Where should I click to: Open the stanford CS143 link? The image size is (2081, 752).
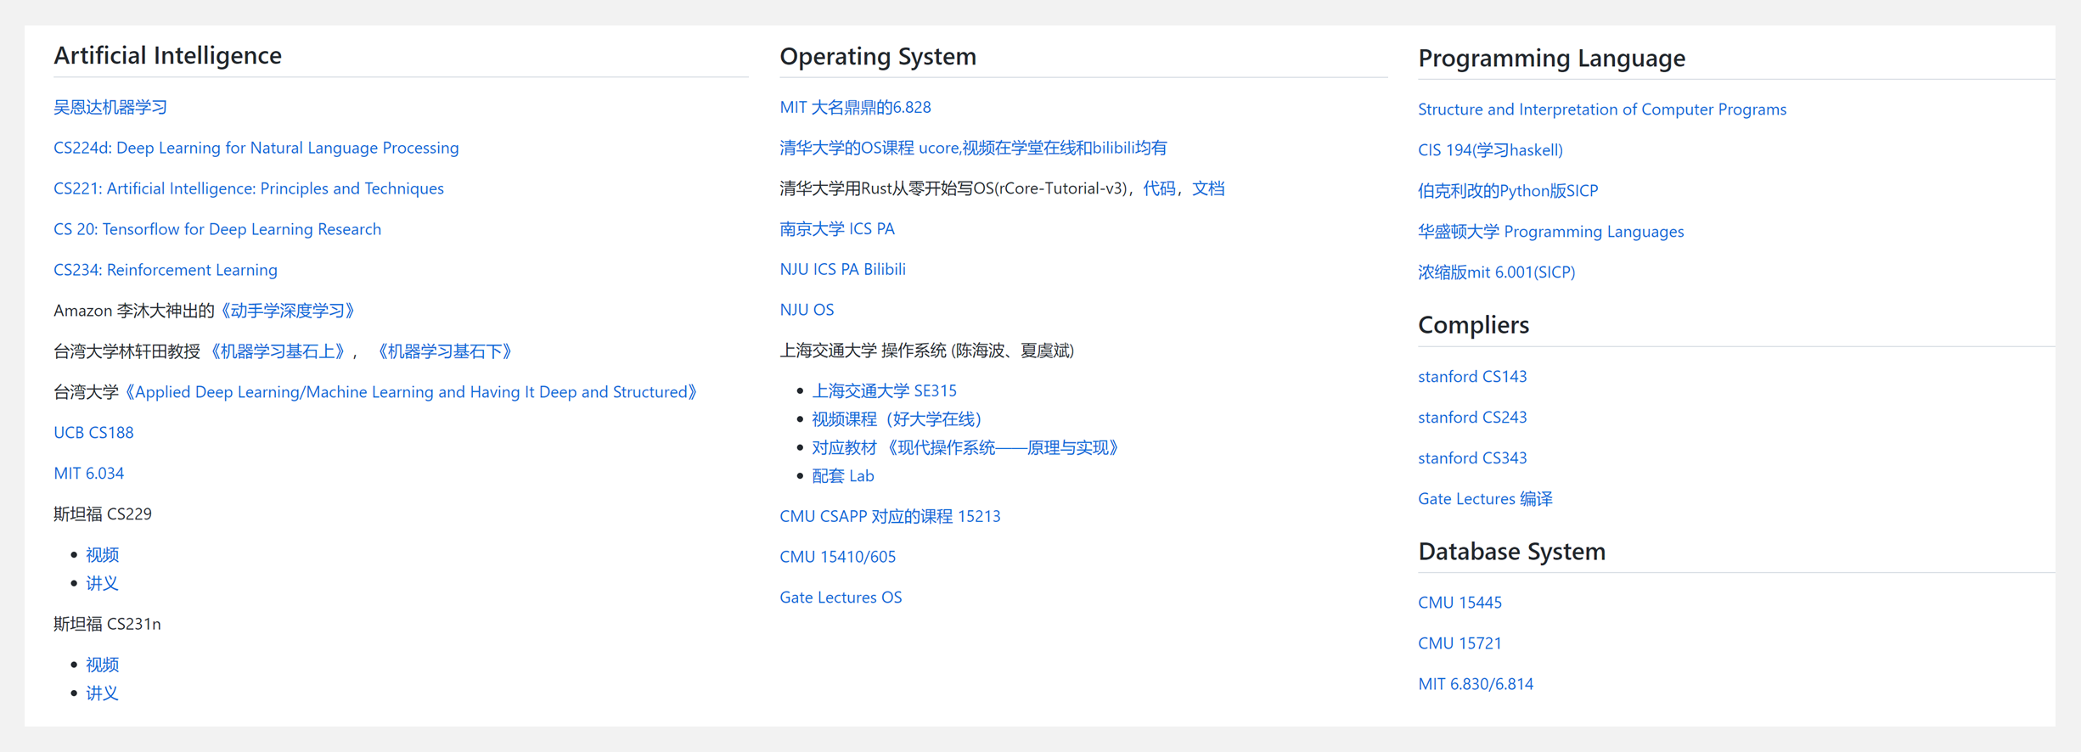click(x=1472, y=377)
